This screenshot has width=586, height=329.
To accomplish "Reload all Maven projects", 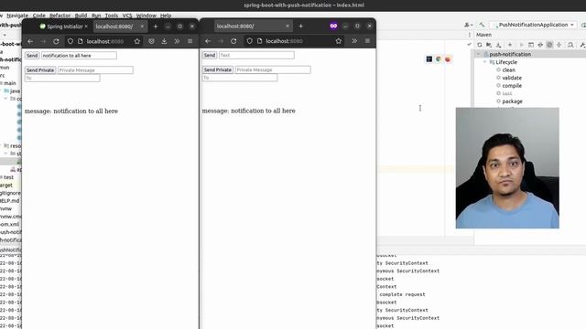I will click(480, 45).
